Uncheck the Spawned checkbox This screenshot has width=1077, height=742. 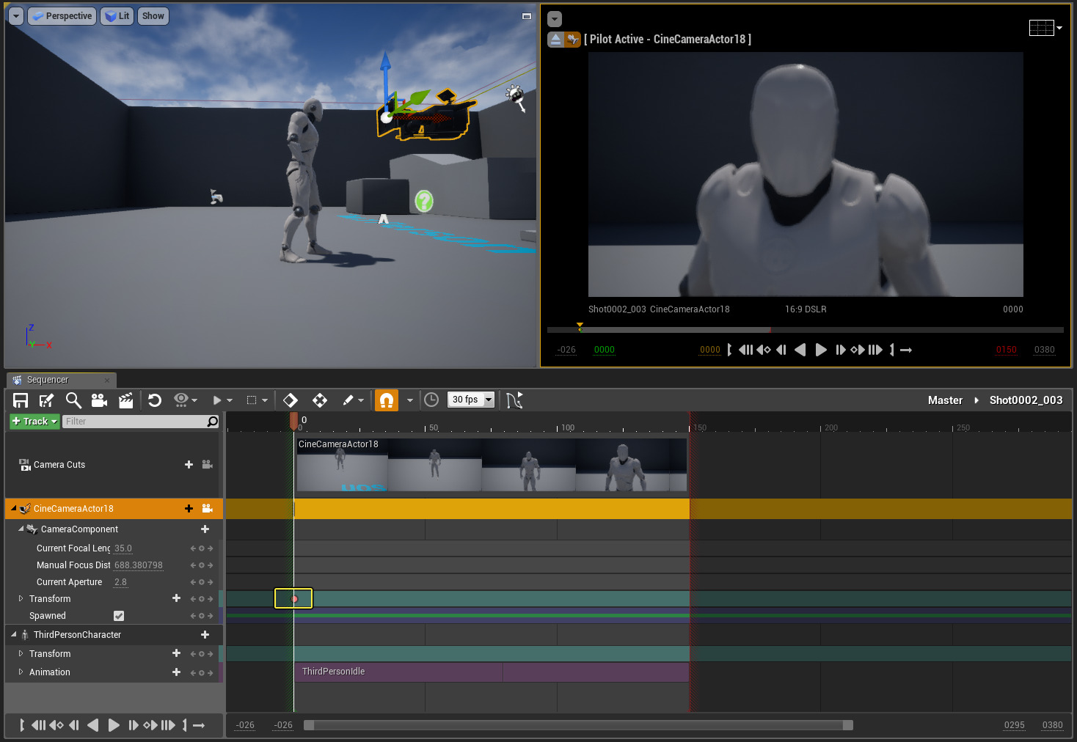click(119, 616)
